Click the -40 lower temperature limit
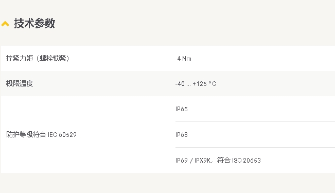Viewport: 335px width, 193px height. [180, 84]
